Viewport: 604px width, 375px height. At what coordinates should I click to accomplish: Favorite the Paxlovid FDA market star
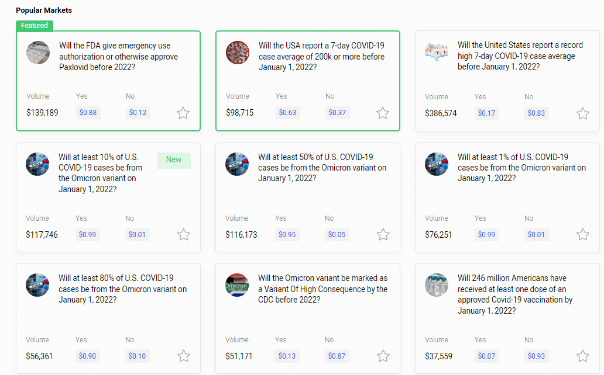click(x=183, y=113)
